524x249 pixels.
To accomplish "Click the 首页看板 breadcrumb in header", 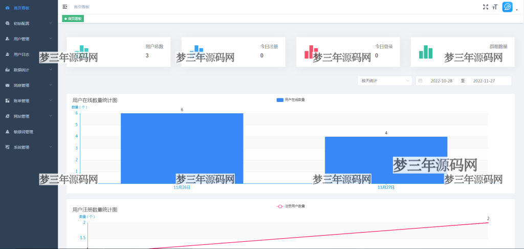I will 81,7.
